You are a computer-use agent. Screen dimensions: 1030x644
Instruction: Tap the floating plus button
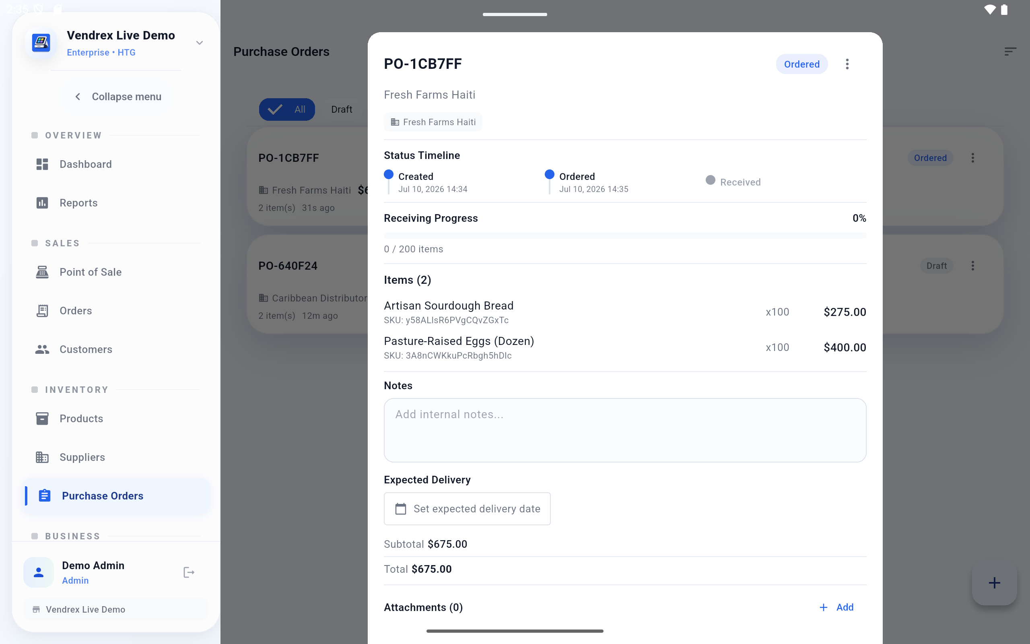(x=994, y=583)
